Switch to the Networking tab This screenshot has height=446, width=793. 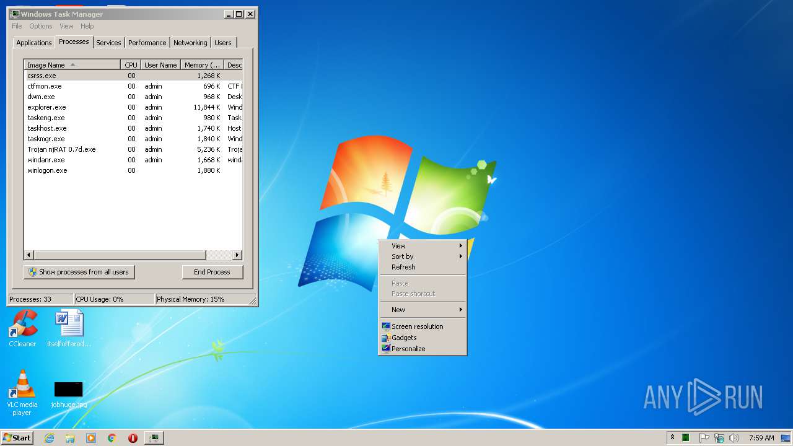click(x=190, y=43)
